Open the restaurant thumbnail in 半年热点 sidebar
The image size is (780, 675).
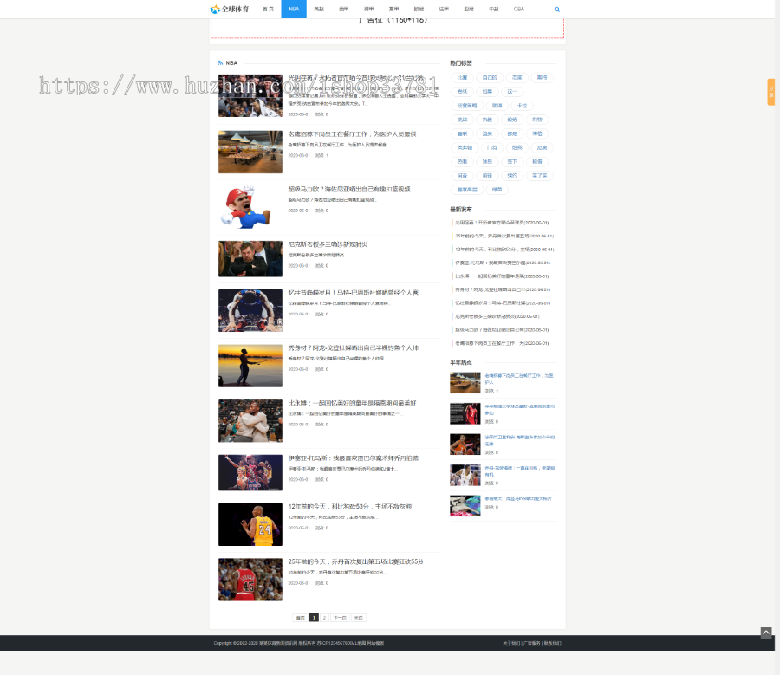pyautogui.click(x=465, y=382)
